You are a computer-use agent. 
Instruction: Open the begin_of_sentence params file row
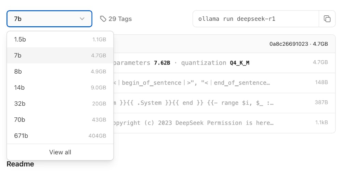point(224,83)
